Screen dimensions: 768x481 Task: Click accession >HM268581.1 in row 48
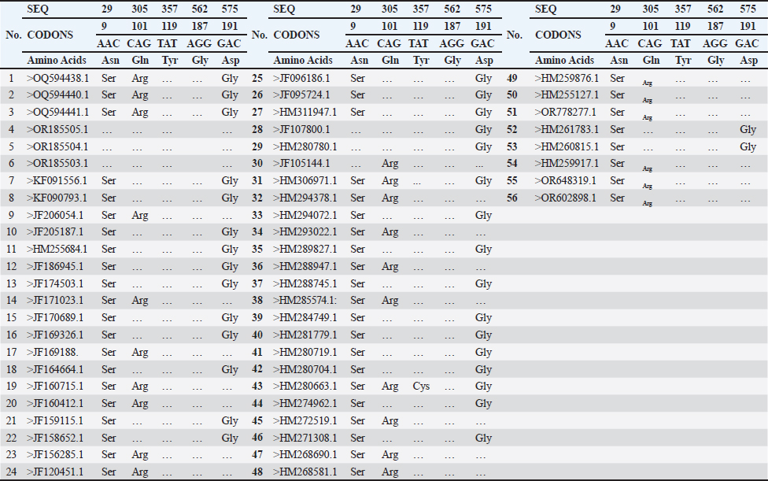(x=305, y=472)
